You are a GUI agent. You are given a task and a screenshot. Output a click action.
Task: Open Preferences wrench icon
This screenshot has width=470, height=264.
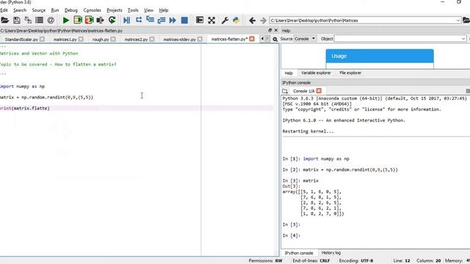tap(225, 20)
